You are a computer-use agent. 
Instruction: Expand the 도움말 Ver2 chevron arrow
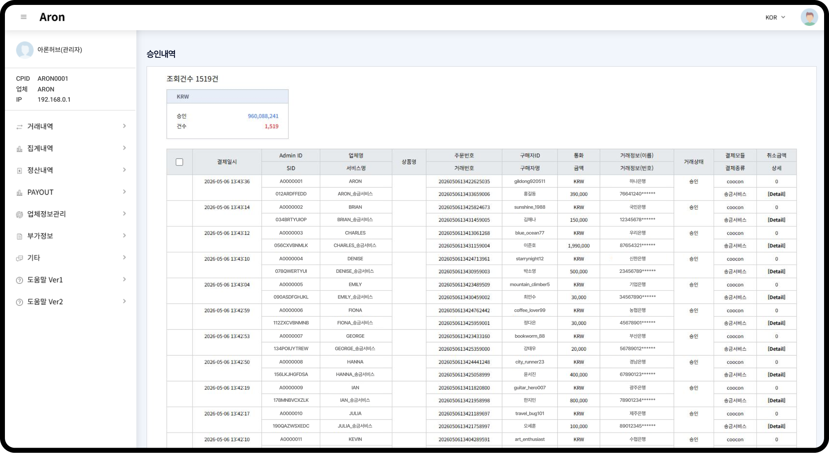(x=124, y=301)
